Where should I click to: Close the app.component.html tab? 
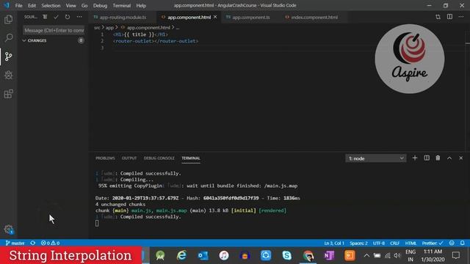click(215, 17)
